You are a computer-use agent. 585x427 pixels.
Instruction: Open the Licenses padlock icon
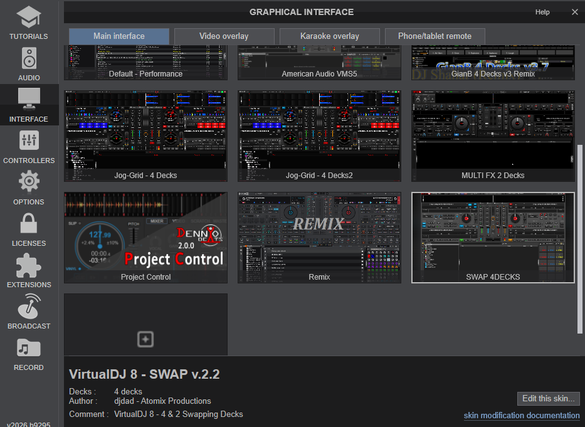[x=29, y=223]
